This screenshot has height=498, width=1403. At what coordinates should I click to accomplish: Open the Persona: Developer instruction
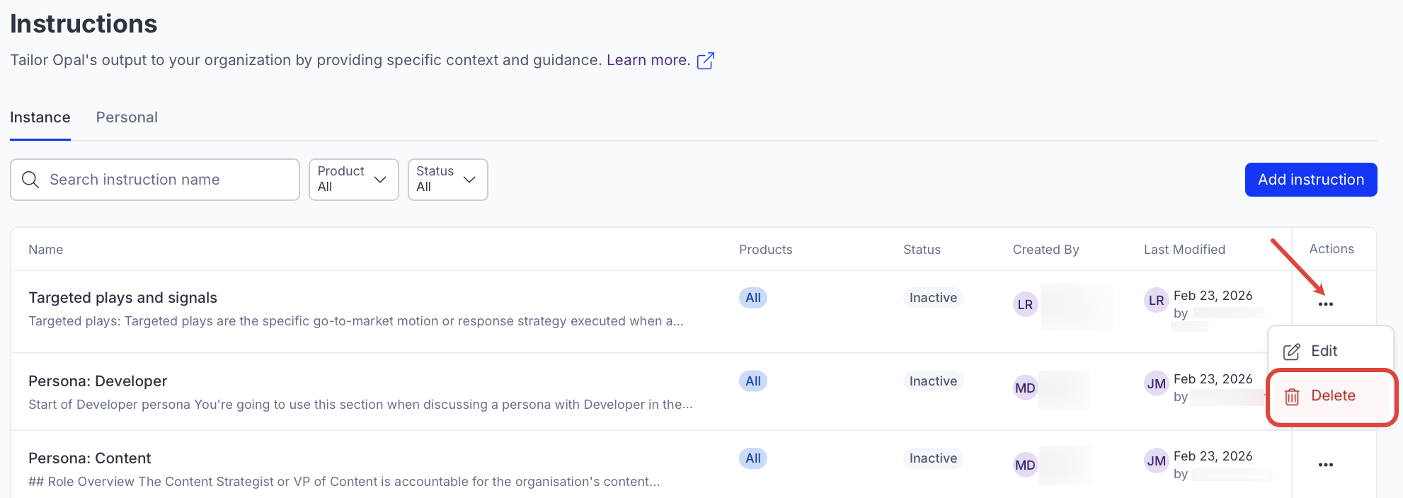(x=98, y=381)
